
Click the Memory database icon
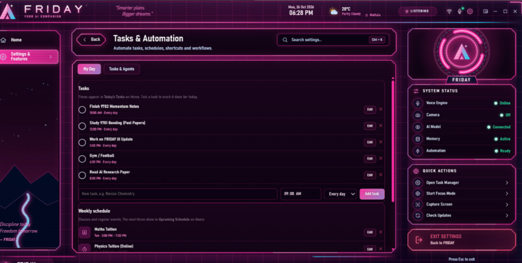[x=418, y=139]
